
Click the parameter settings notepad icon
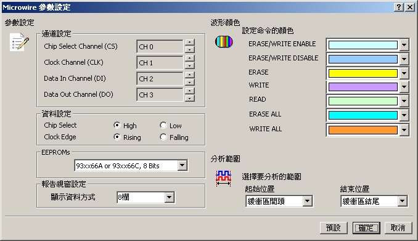pyautogui.click(x=19, y=42)
